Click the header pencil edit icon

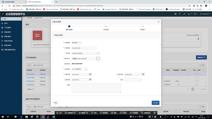[184, 14]
